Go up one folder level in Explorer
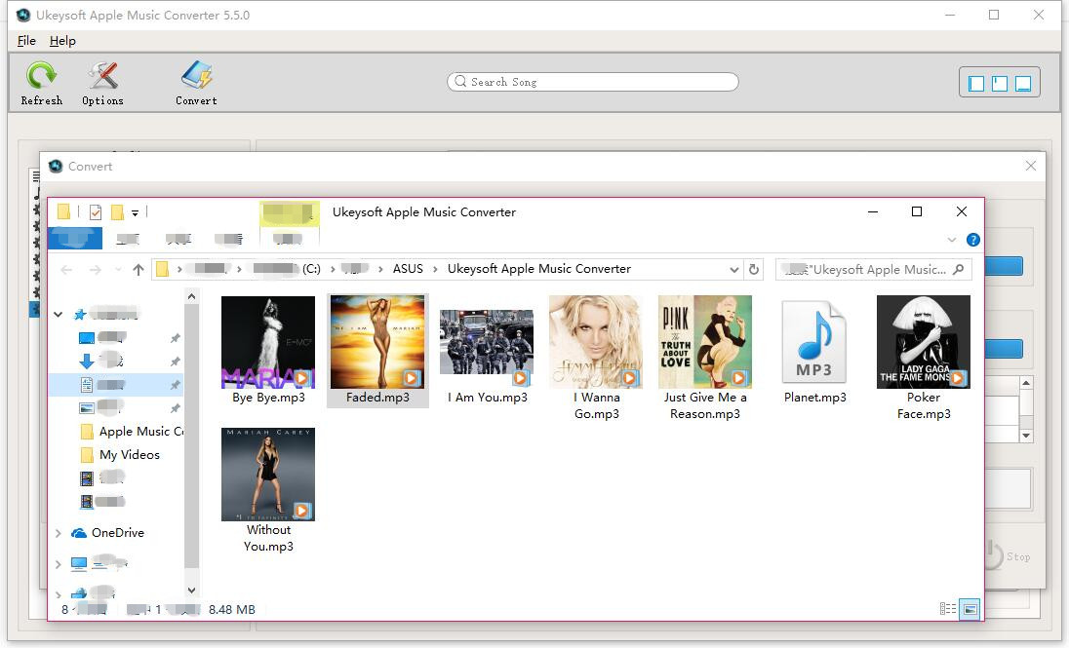The width and height of the screenshot is (1069, 648). click(139, 269)
